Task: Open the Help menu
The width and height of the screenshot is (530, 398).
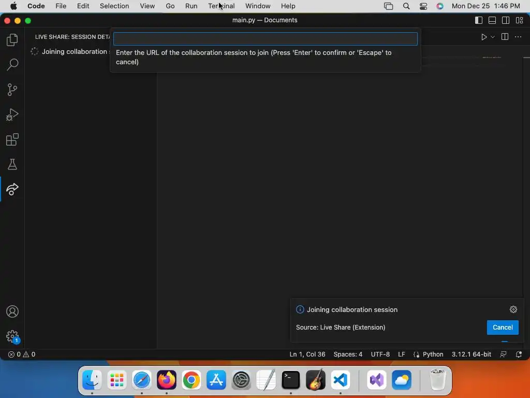Action: point(288,6)
